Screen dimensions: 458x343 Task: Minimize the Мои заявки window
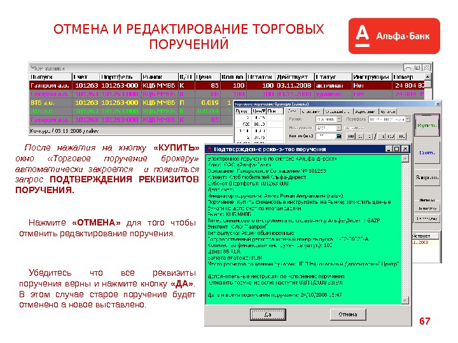pos(408,68)
